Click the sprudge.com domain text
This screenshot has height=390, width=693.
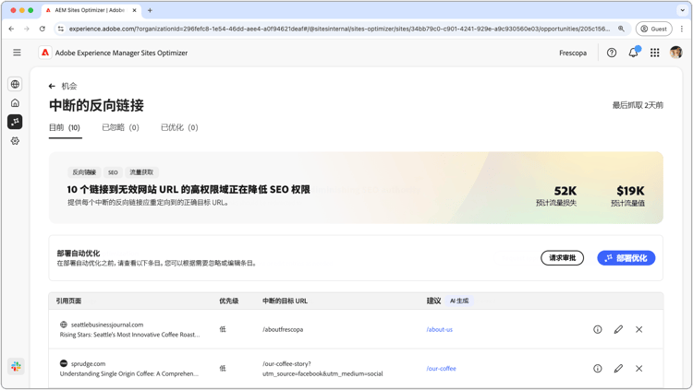click(x=88, y=364)
